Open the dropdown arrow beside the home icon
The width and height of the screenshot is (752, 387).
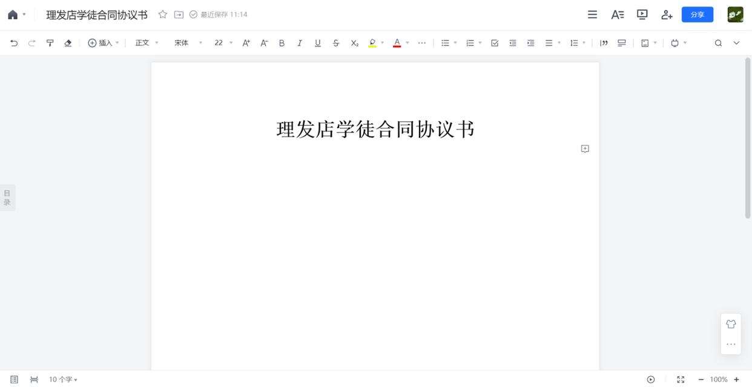click(24, 15)
